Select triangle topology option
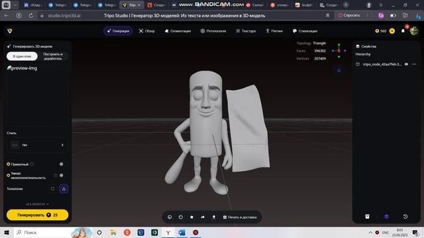The height and width of the screenshot is (238, 424). click(64, 188)
